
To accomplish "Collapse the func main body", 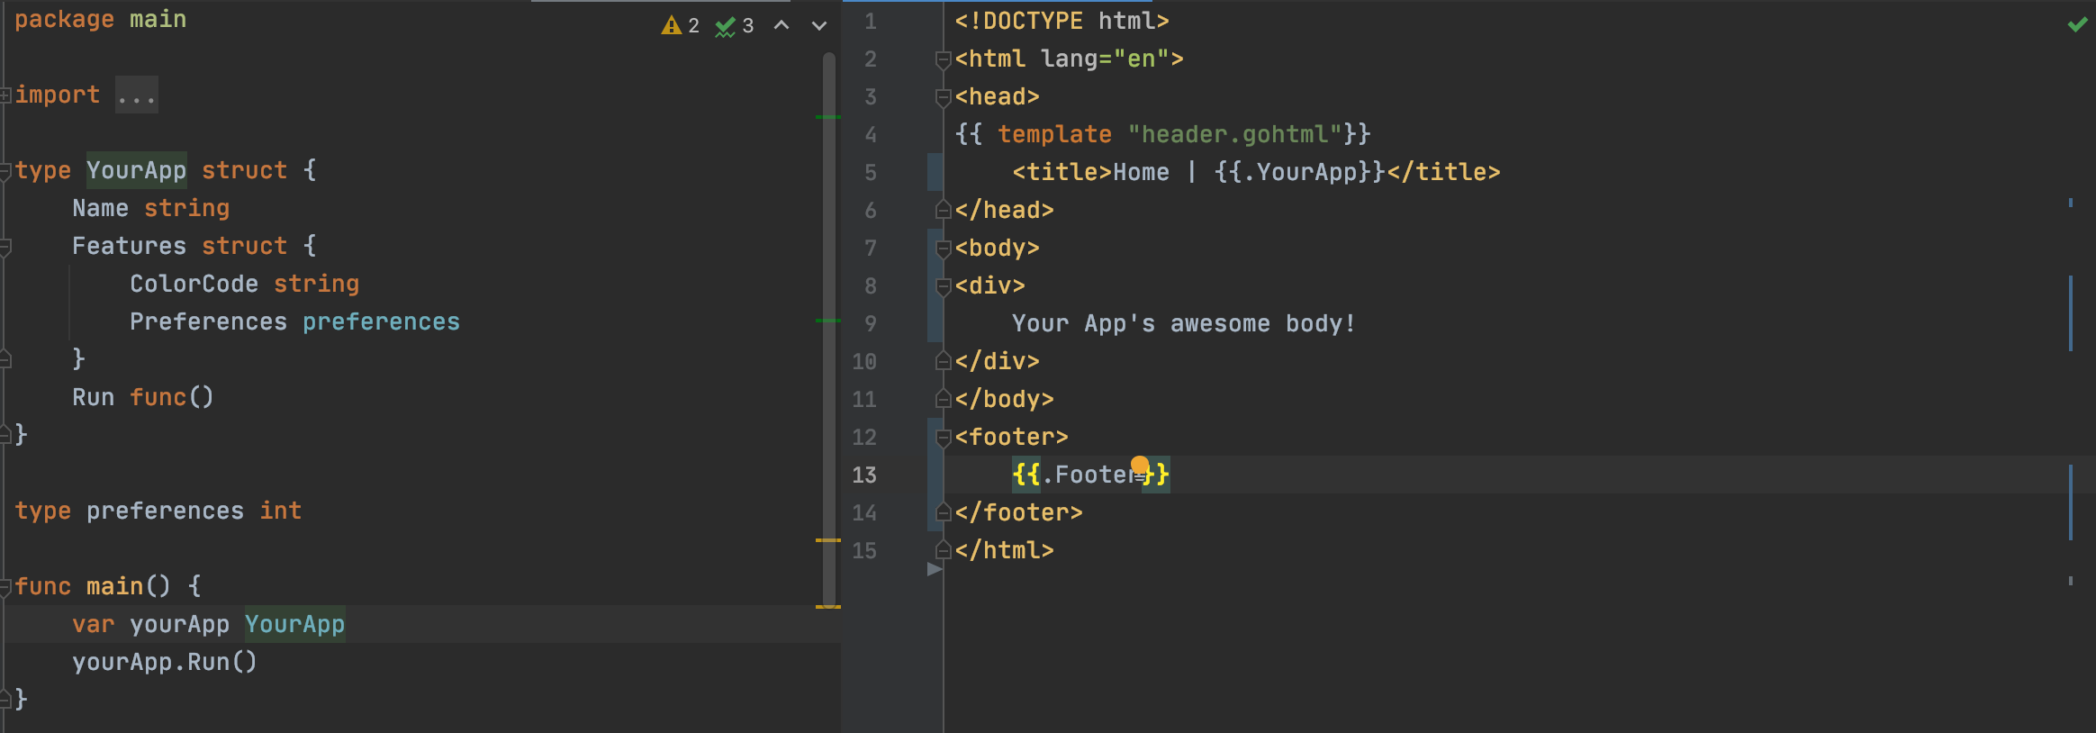I will (x=5, y=586).
